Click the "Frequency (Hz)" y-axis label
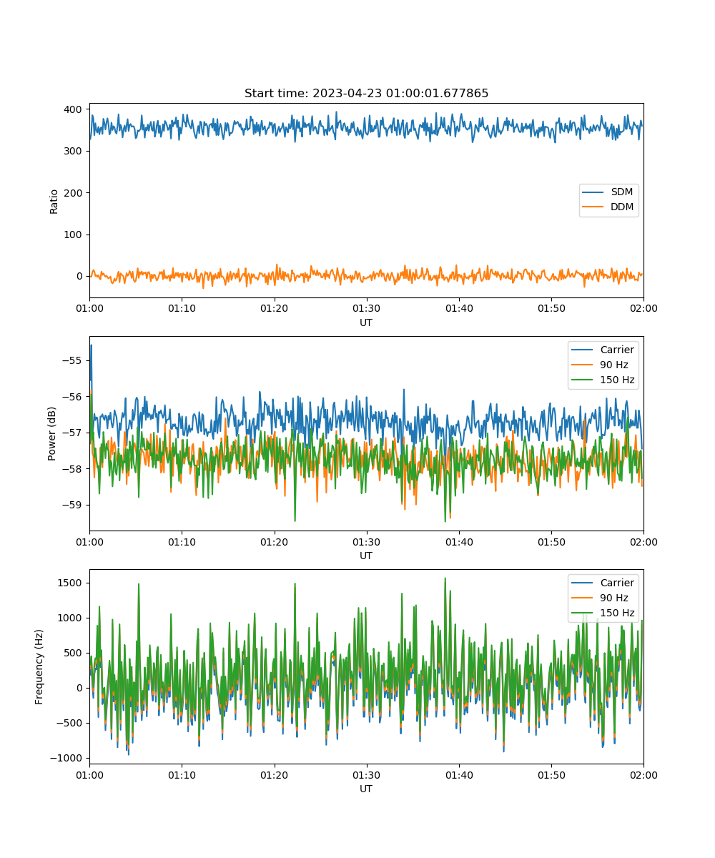715x858 pixels. coord(40,666)
